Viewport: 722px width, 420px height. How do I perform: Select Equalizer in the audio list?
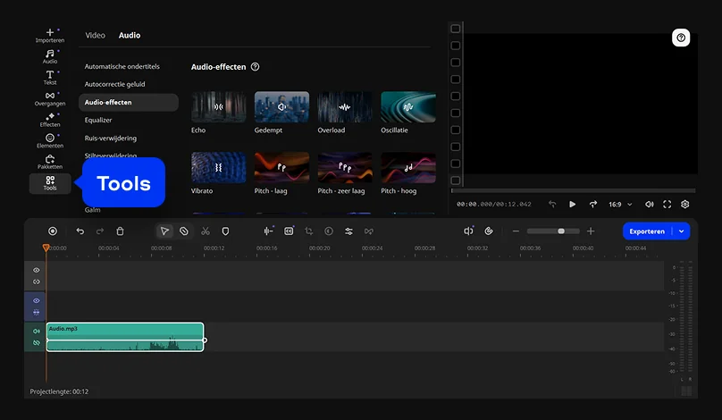coord(98,120)
